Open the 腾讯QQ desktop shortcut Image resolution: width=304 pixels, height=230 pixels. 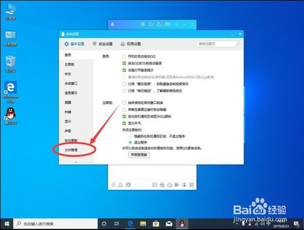point(10,116)
